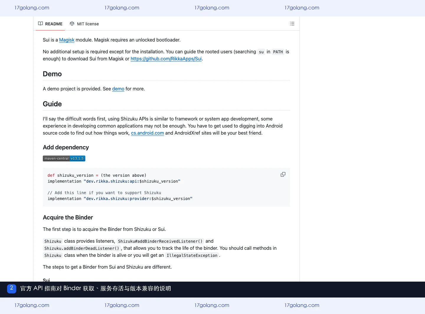Open the demo project link
The width and height of the screenshot is (425, 314).
(118, 89)
